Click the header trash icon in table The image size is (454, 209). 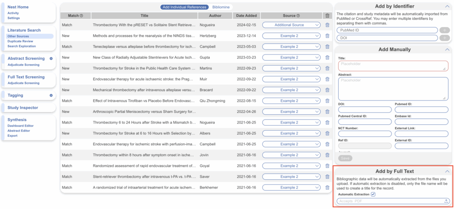pos(327,15)
